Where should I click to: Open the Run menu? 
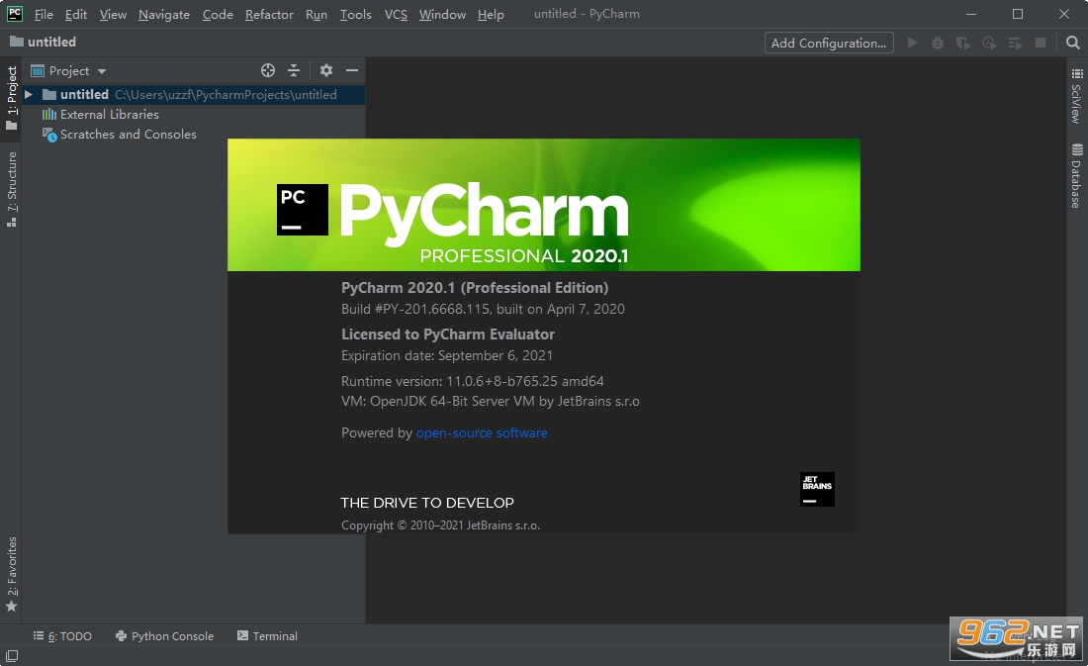pyautogui.click(x=317, y=14)
